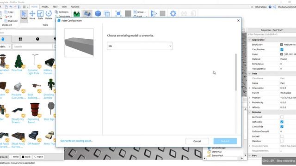Image resolution: width=296 pixels, height=166 pixels.
Task: Click the Toolbox search field
Action: pos(32,47)
